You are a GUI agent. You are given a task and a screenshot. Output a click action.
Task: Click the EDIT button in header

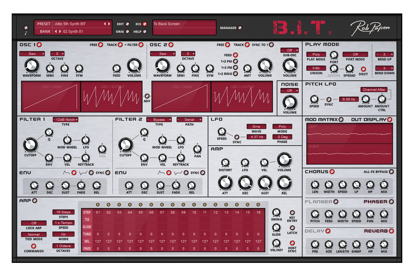127,24
